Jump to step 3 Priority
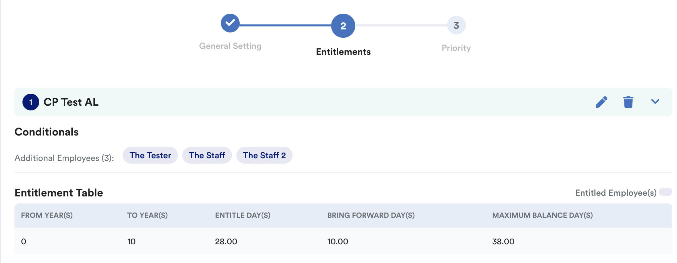 pos(456,25)
